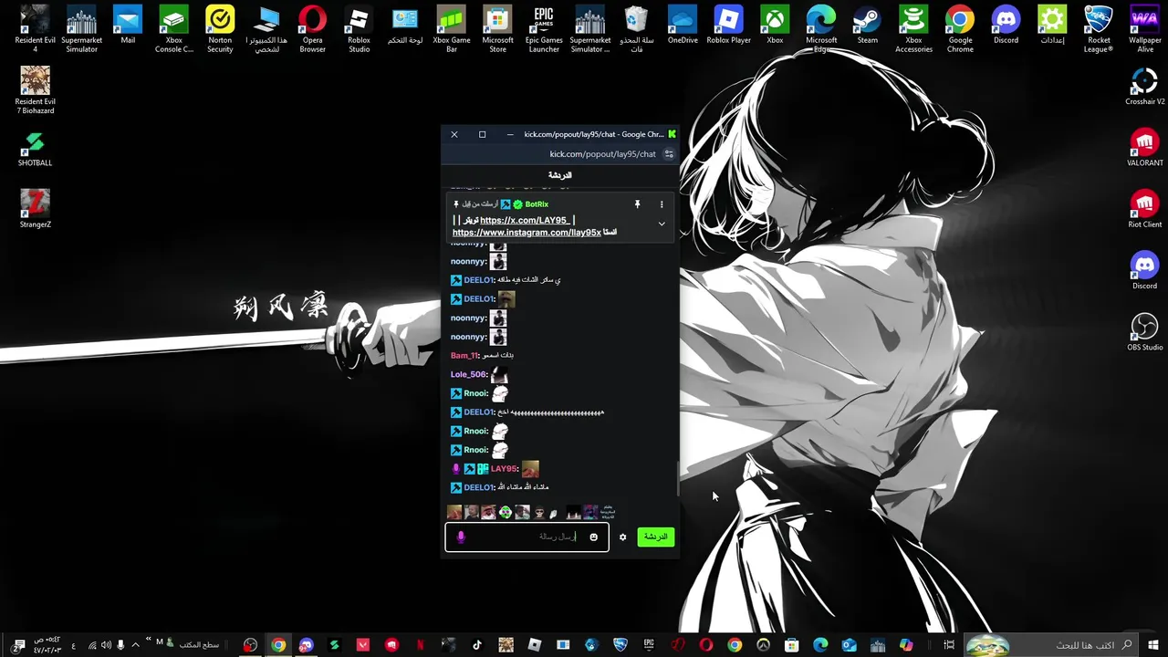This screenshot has height=657, width=1168.
Task: Open Xbox Game Bar shortcut
Action: [452, 28]
